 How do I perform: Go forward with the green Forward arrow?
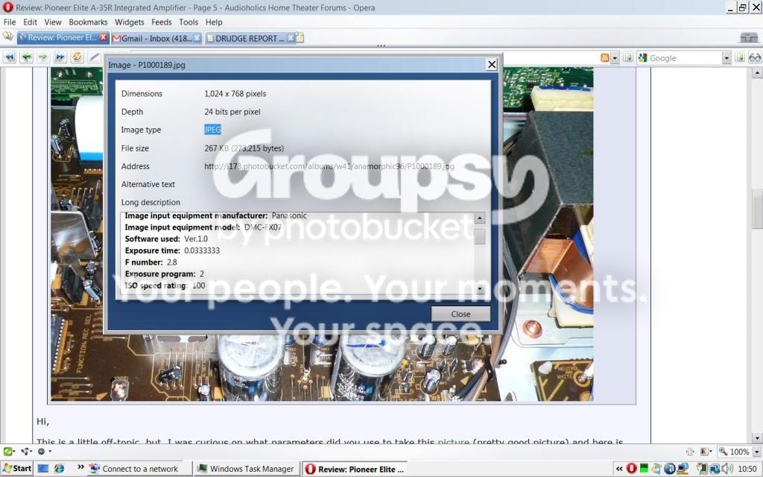pyautogui.click(x=43, y=57)
